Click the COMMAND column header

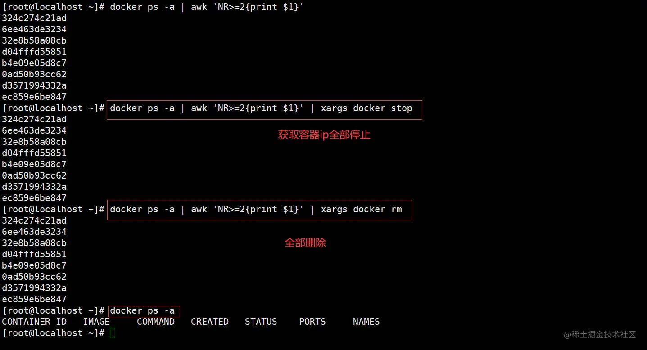pos(156,322)
